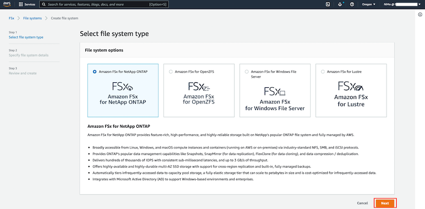Select Amazon FSx for NetApp ONTAP radio button
Image resolution: width=425 pixels, height=209 pixels.
point(94,72)
